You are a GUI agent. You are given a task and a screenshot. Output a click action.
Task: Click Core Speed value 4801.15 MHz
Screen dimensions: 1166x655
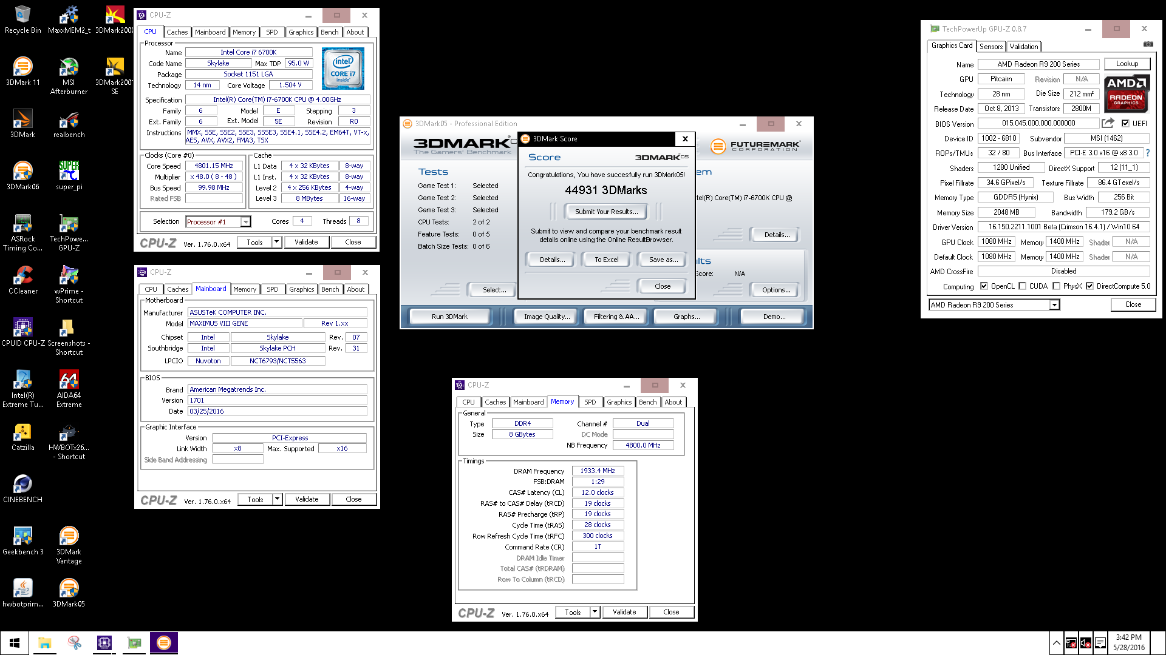pyautogui.click(x=214, y=166)
